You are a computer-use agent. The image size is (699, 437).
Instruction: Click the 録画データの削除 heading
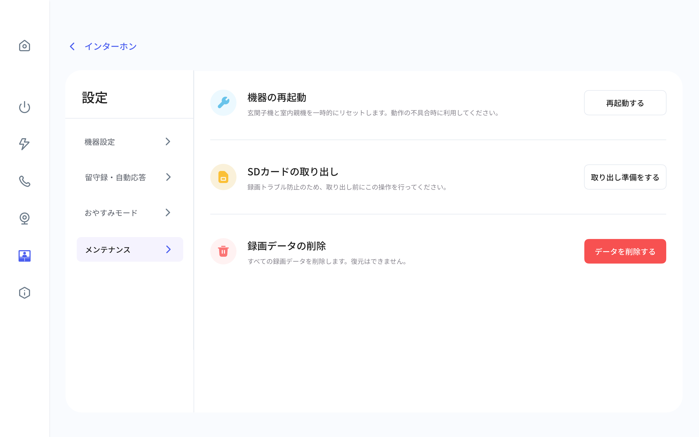click(286, 246)
